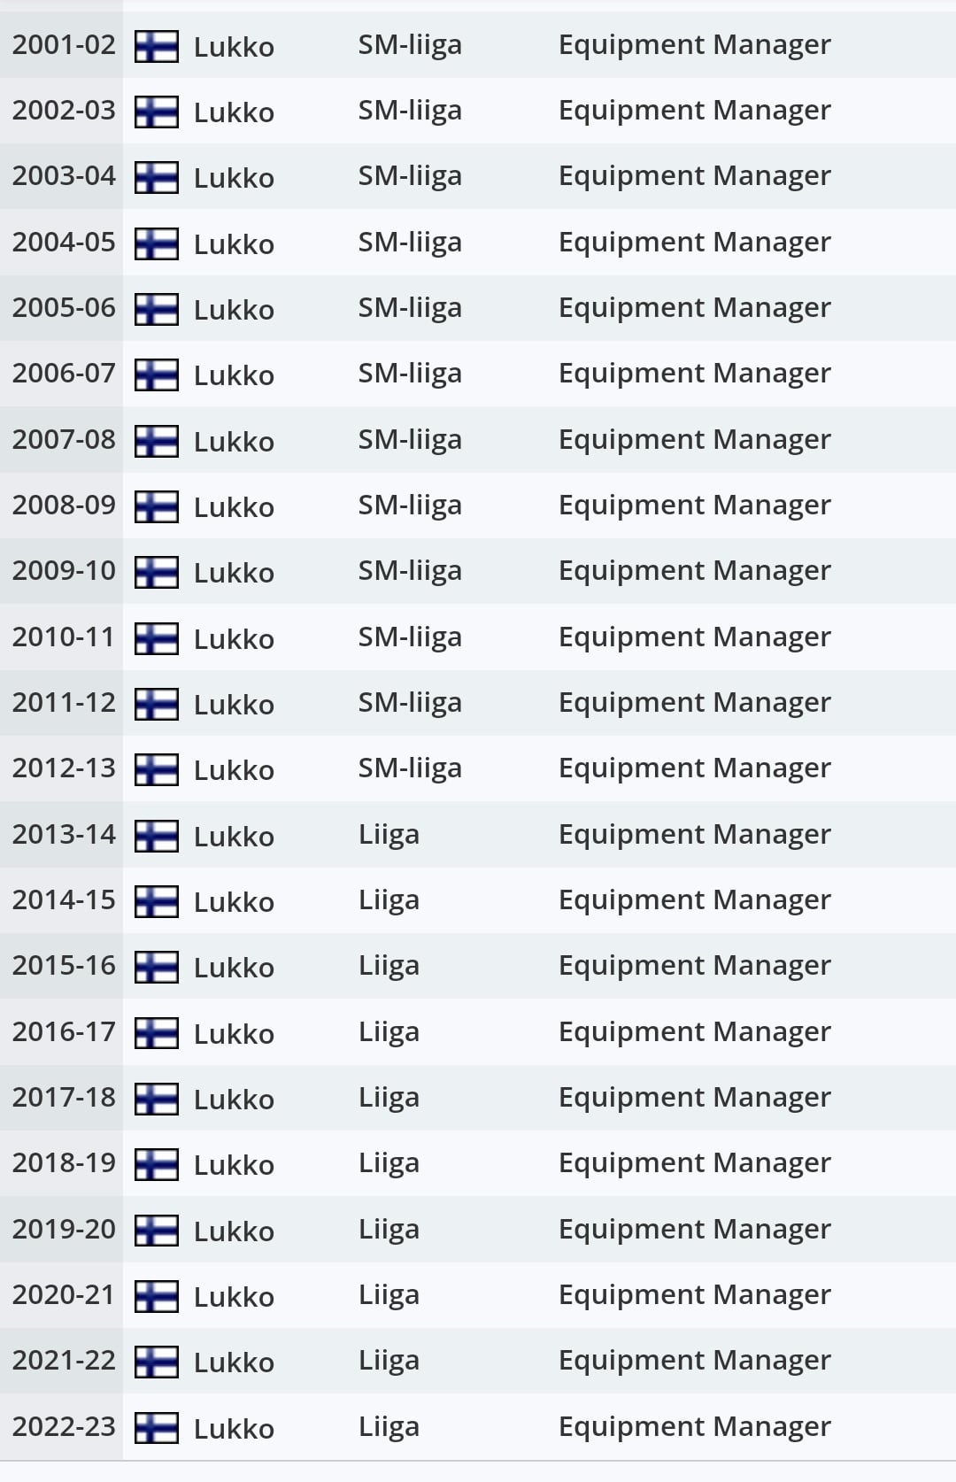The image size is (956, 1482).
Task: Click the 2018-19 season cell
Action: click(64, 1163)
